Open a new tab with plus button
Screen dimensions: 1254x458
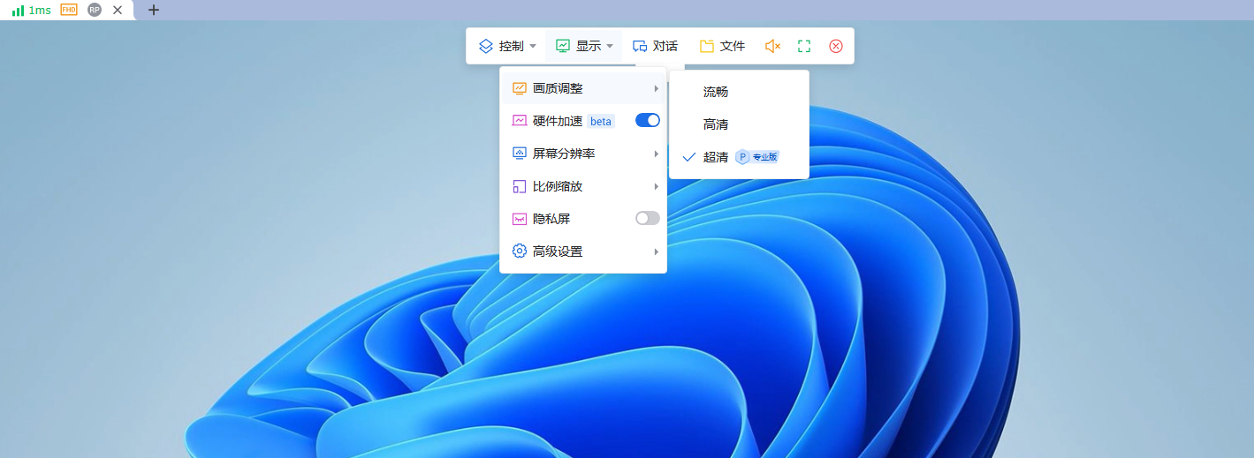[x=154, y=10]
